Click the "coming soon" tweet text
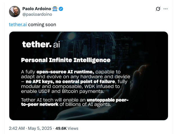Screen dimensions: 177x134 pyautogui.click(x=42, y=24)
